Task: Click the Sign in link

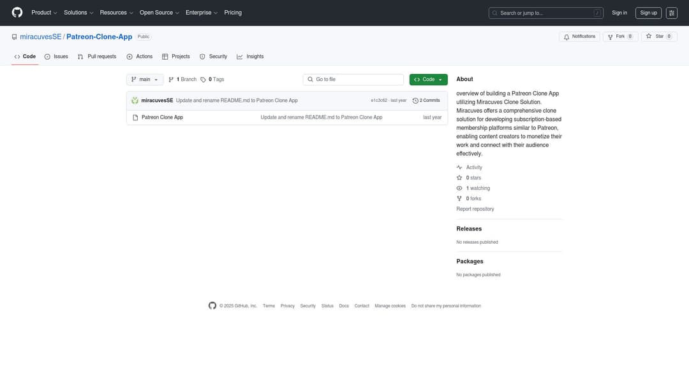Action: pos(619,13)
